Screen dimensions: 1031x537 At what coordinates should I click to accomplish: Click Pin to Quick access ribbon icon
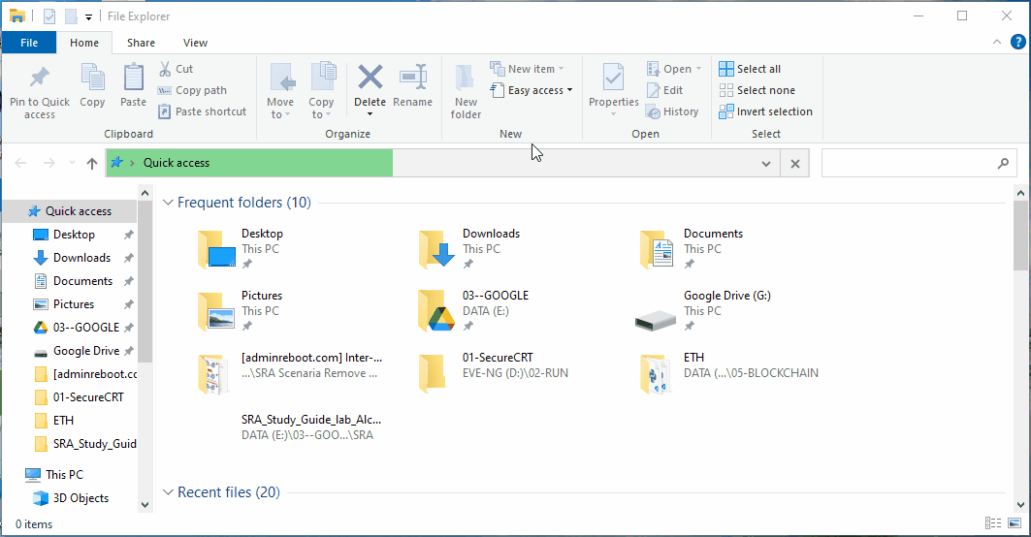pos(40,79)
